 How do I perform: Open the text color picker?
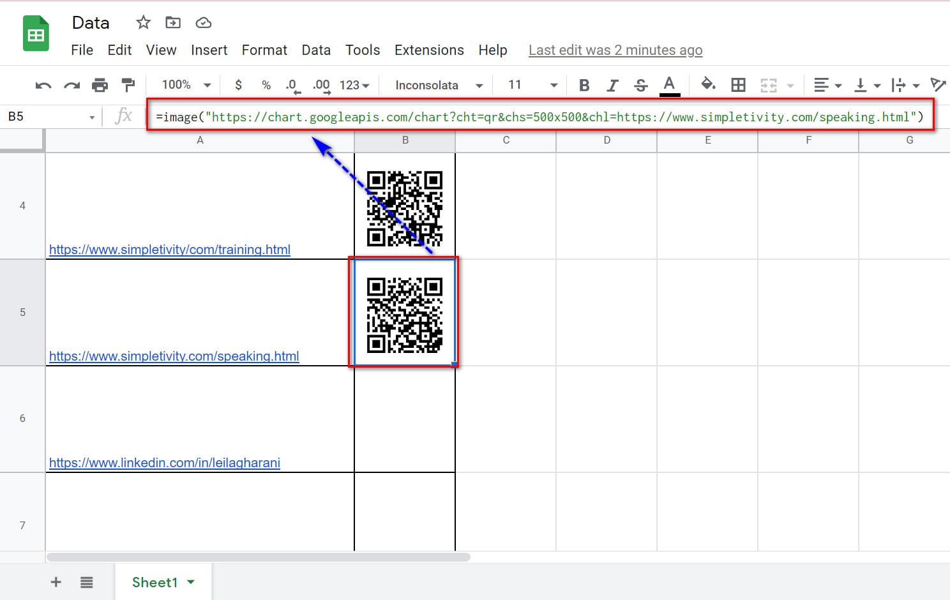[669, 86]
